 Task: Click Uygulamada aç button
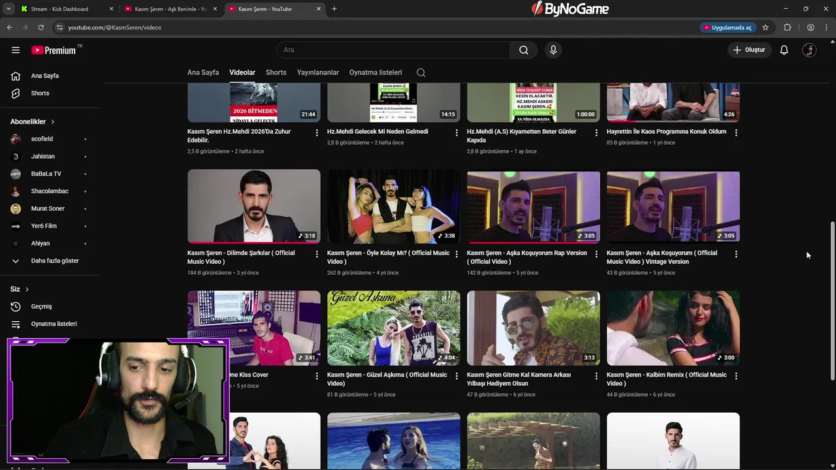tap(727, 27)
